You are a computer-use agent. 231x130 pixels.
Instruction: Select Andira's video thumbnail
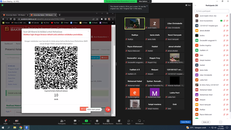point(135,23)
